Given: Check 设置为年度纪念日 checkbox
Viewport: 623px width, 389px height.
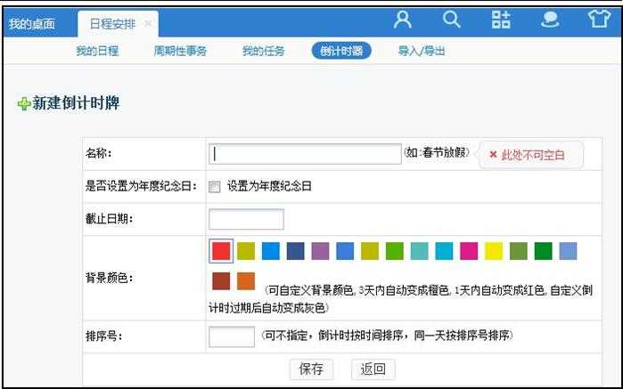Looking at the screenshot, I should (x=215, y=187).
